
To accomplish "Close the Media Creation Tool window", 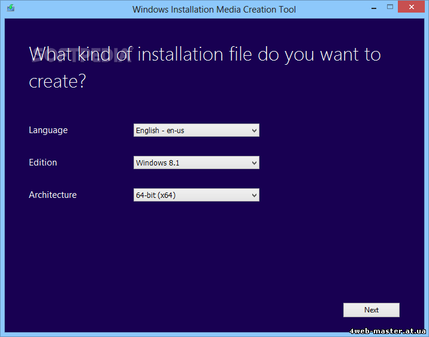I will [x=411, y=7].
